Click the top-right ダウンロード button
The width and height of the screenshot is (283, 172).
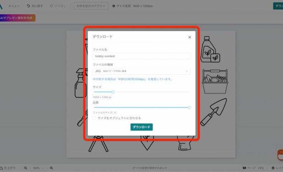point(278,6)
